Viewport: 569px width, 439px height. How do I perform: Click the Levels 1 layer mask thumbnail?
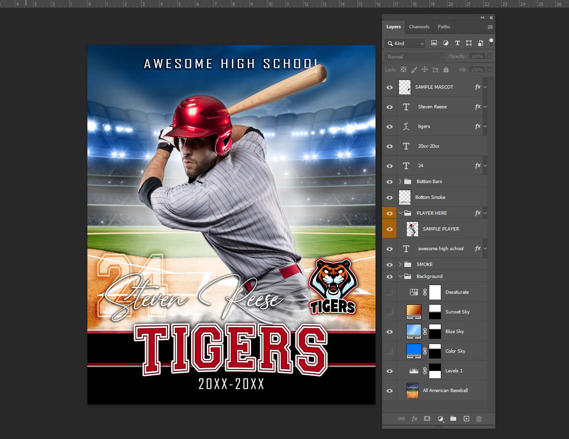coord(435,371)
